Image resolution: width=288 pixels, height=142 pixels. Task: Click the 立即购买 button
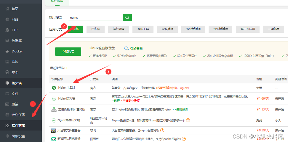68,52
